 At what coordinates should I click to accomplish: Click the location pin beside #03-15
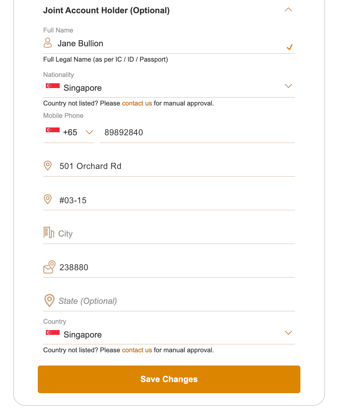tap(48, 199)
